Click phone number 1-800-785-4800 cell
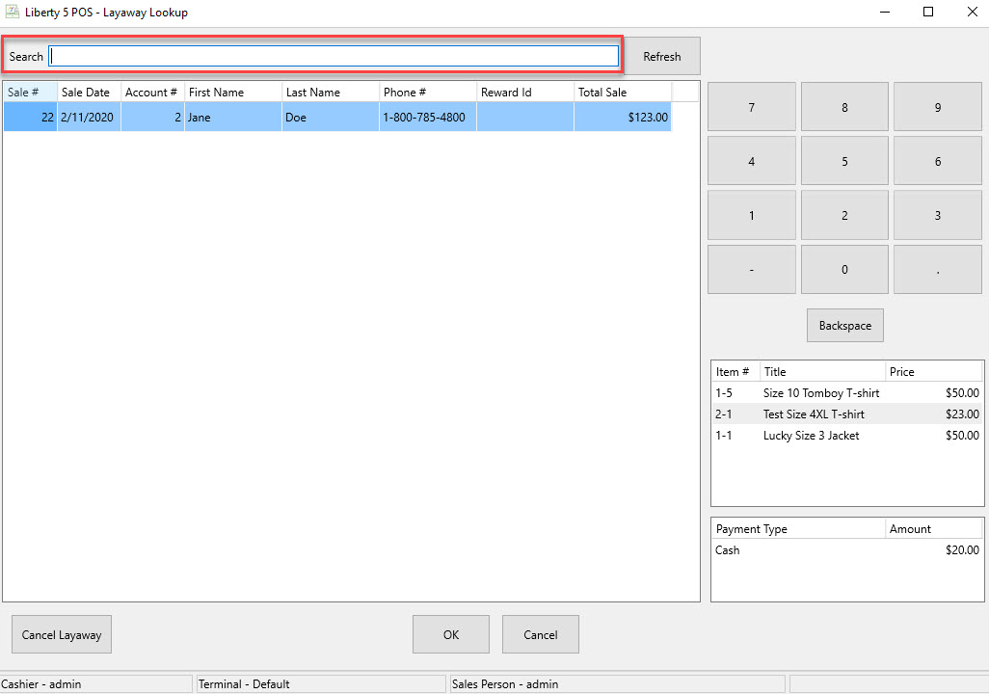Image resolution: width=989 pixels, height=694 pixels. pos(428,118)
